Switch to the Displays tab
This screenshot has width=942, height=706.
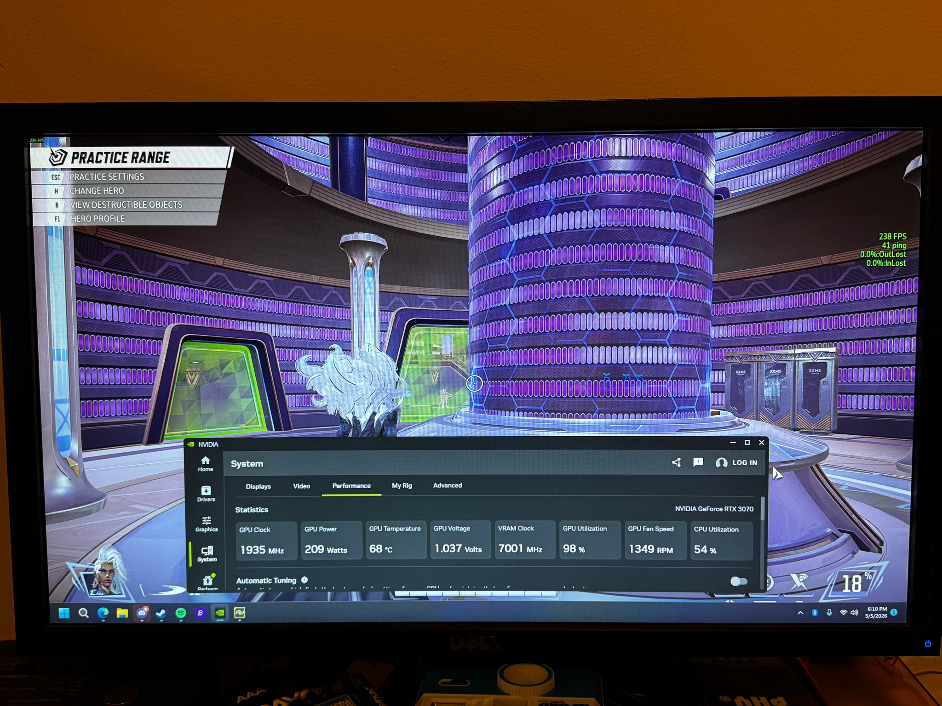258,486
